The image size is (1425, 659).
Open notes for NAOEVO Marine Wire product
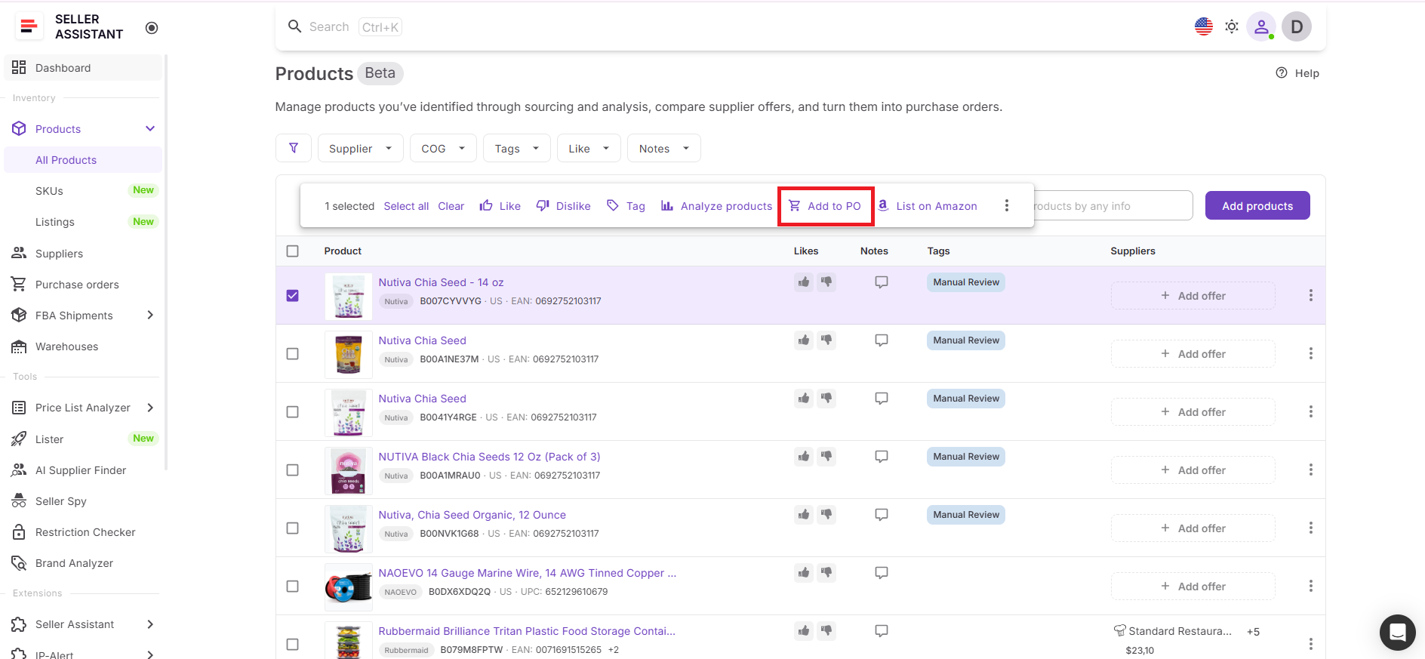(x=881, y=573)
